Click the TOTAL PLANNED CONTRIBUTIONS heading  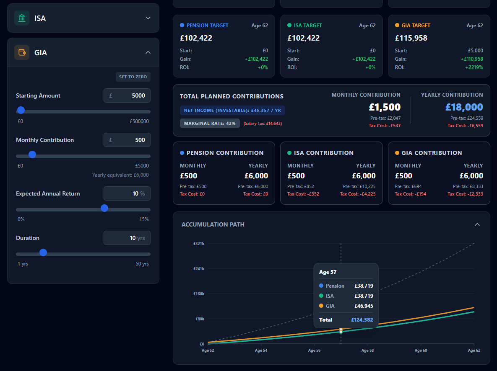[232, 96]
